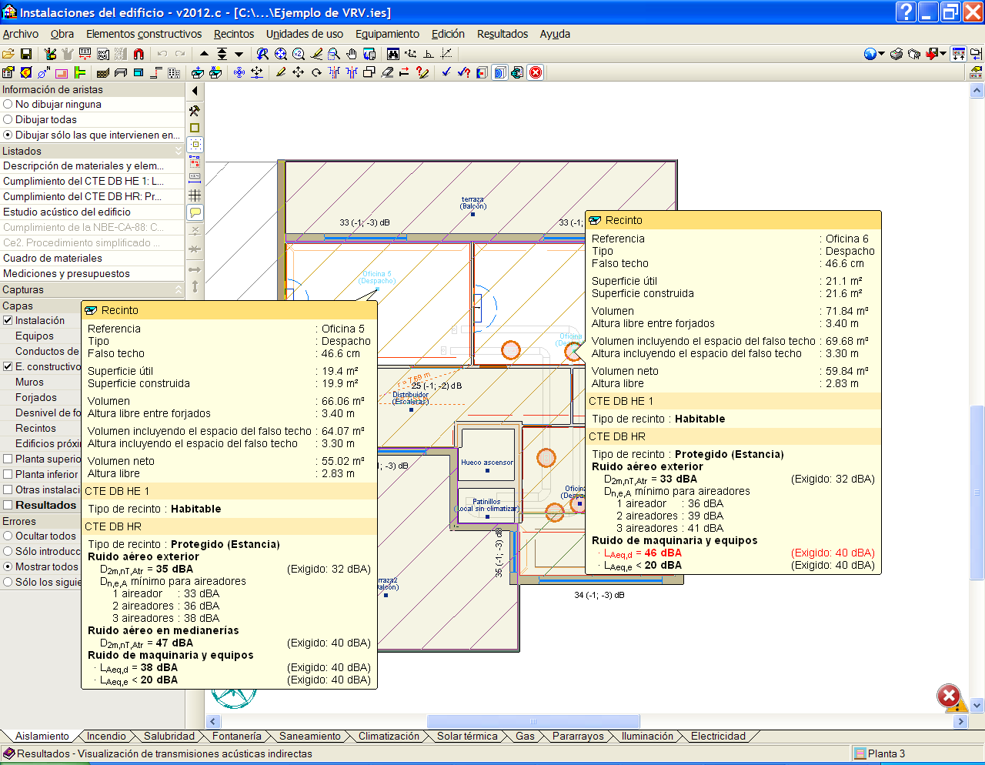Click the save diskette icon in toolbar
The image size is (985, 765).
[25, 54]
